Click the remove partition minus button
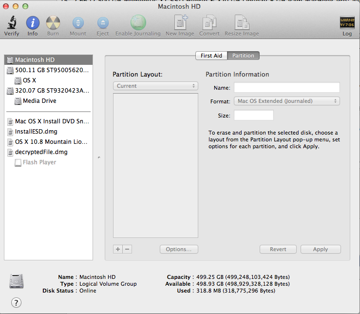 coord(127,249)
